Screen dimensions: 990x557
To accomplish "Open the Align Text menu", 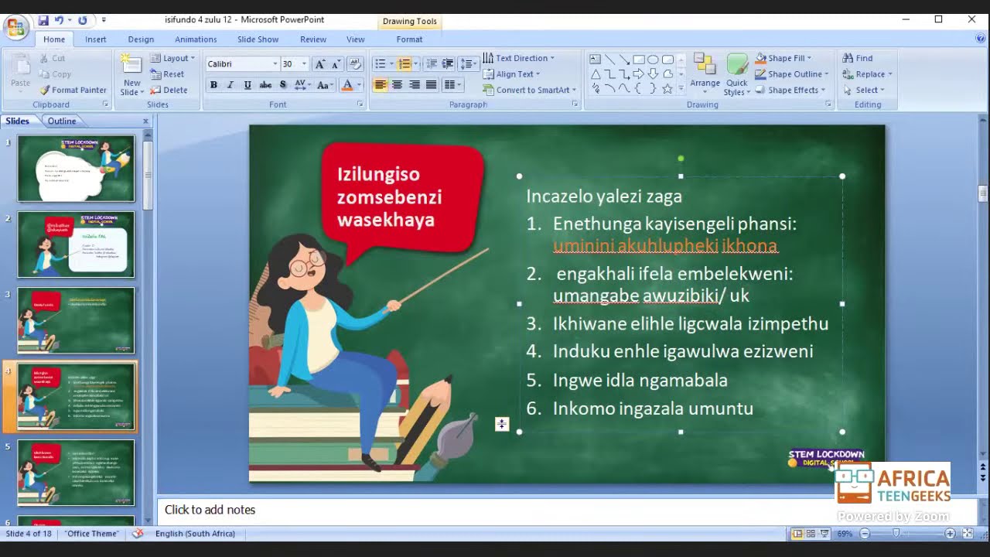I will 511,74.
